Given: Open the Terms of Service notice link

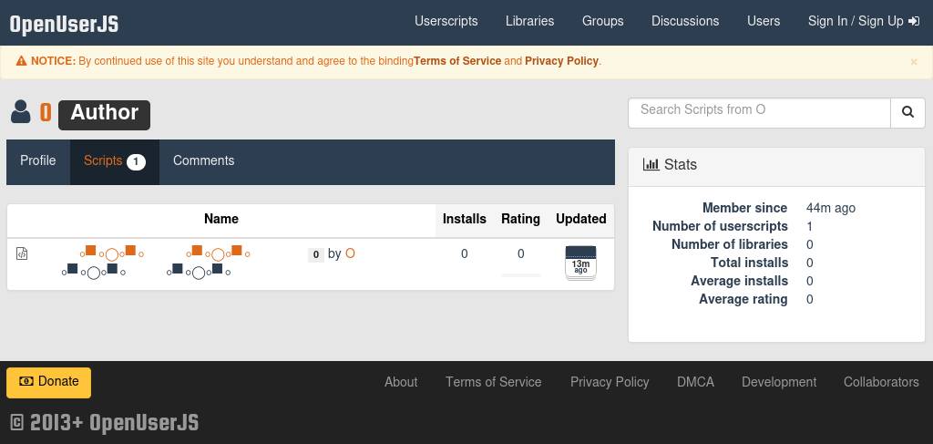Looking at the screenshot, I should [x=457, y=61].
